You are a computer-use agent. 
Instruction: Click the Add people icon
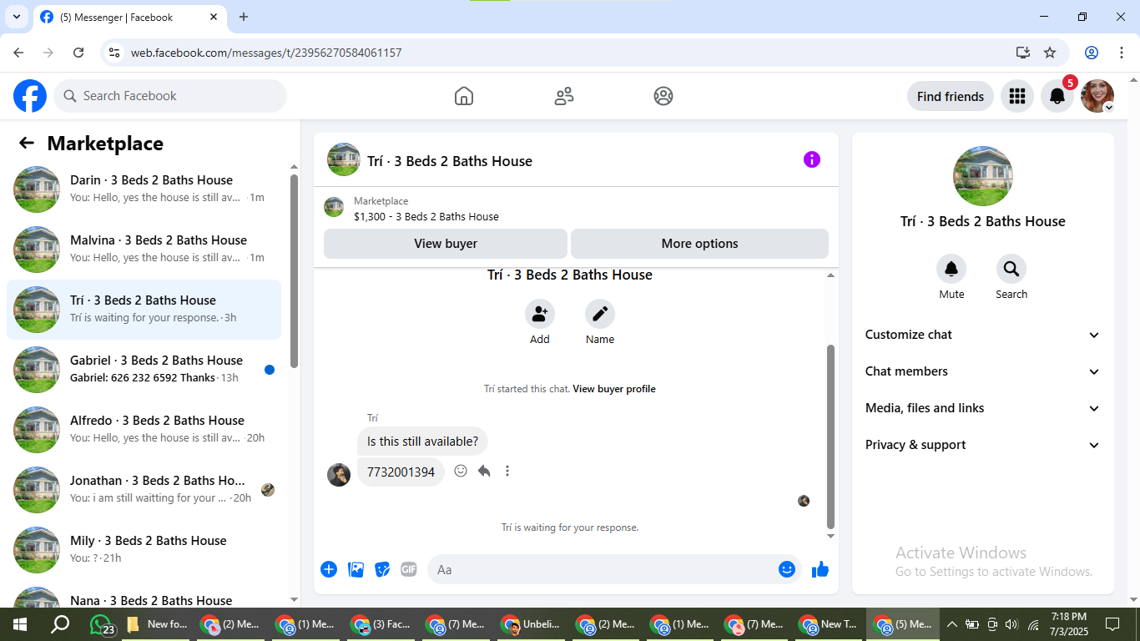[x=540, y=314]
